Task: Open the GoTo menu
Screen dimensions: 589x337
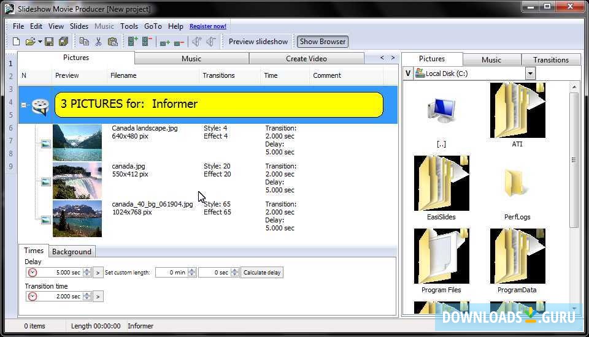Action: (x=153, y=26)
